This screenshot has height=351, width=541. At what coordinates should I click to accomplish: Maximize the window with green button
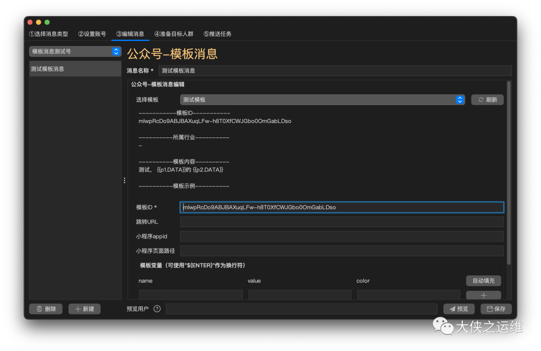click(47, 22)
